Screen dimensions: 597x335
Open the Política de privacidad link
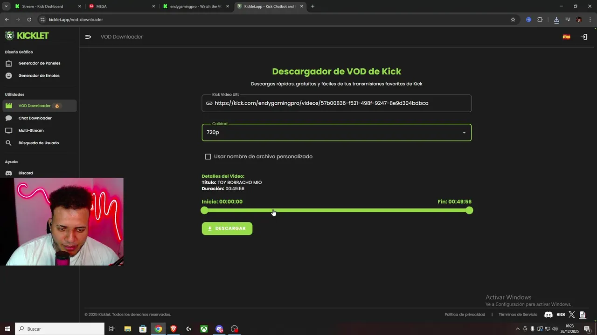click(x=465, y=315)
